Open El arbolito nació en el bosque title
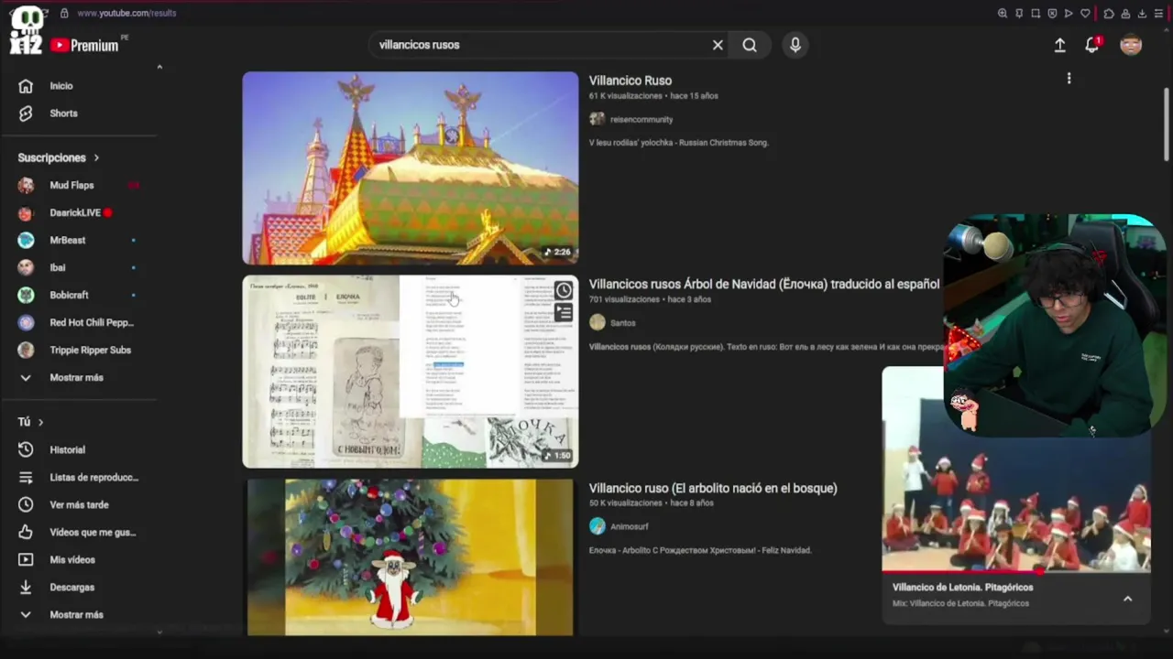The width and height of the screenshot is (1173, 659). click(x=713, y=489)
